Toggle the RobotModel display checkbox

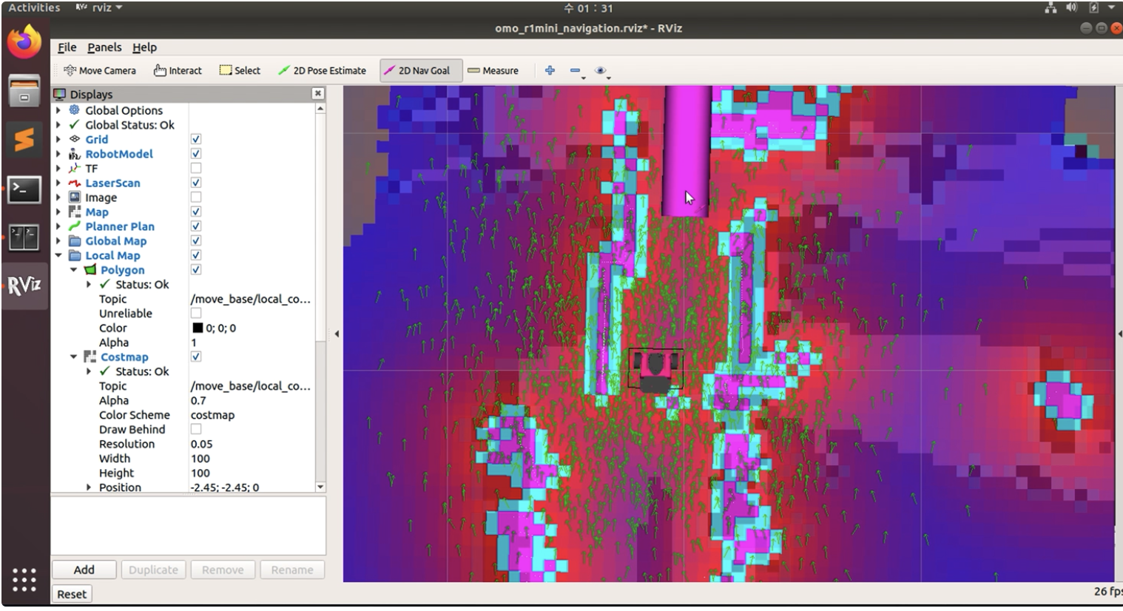coord(196,154)
